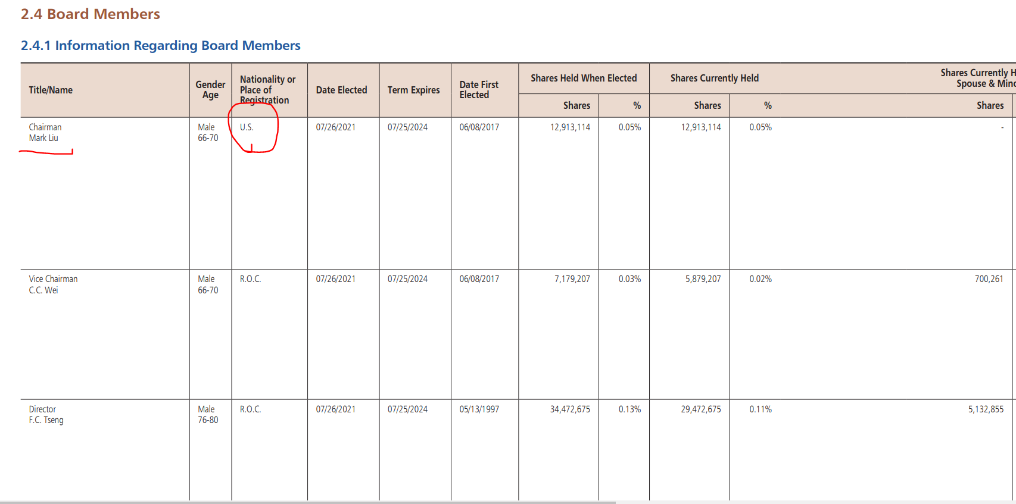Screen dimensions: 1016x504
Task: Click the "Date Elected" column header
Action: click(x=341, y=90)
